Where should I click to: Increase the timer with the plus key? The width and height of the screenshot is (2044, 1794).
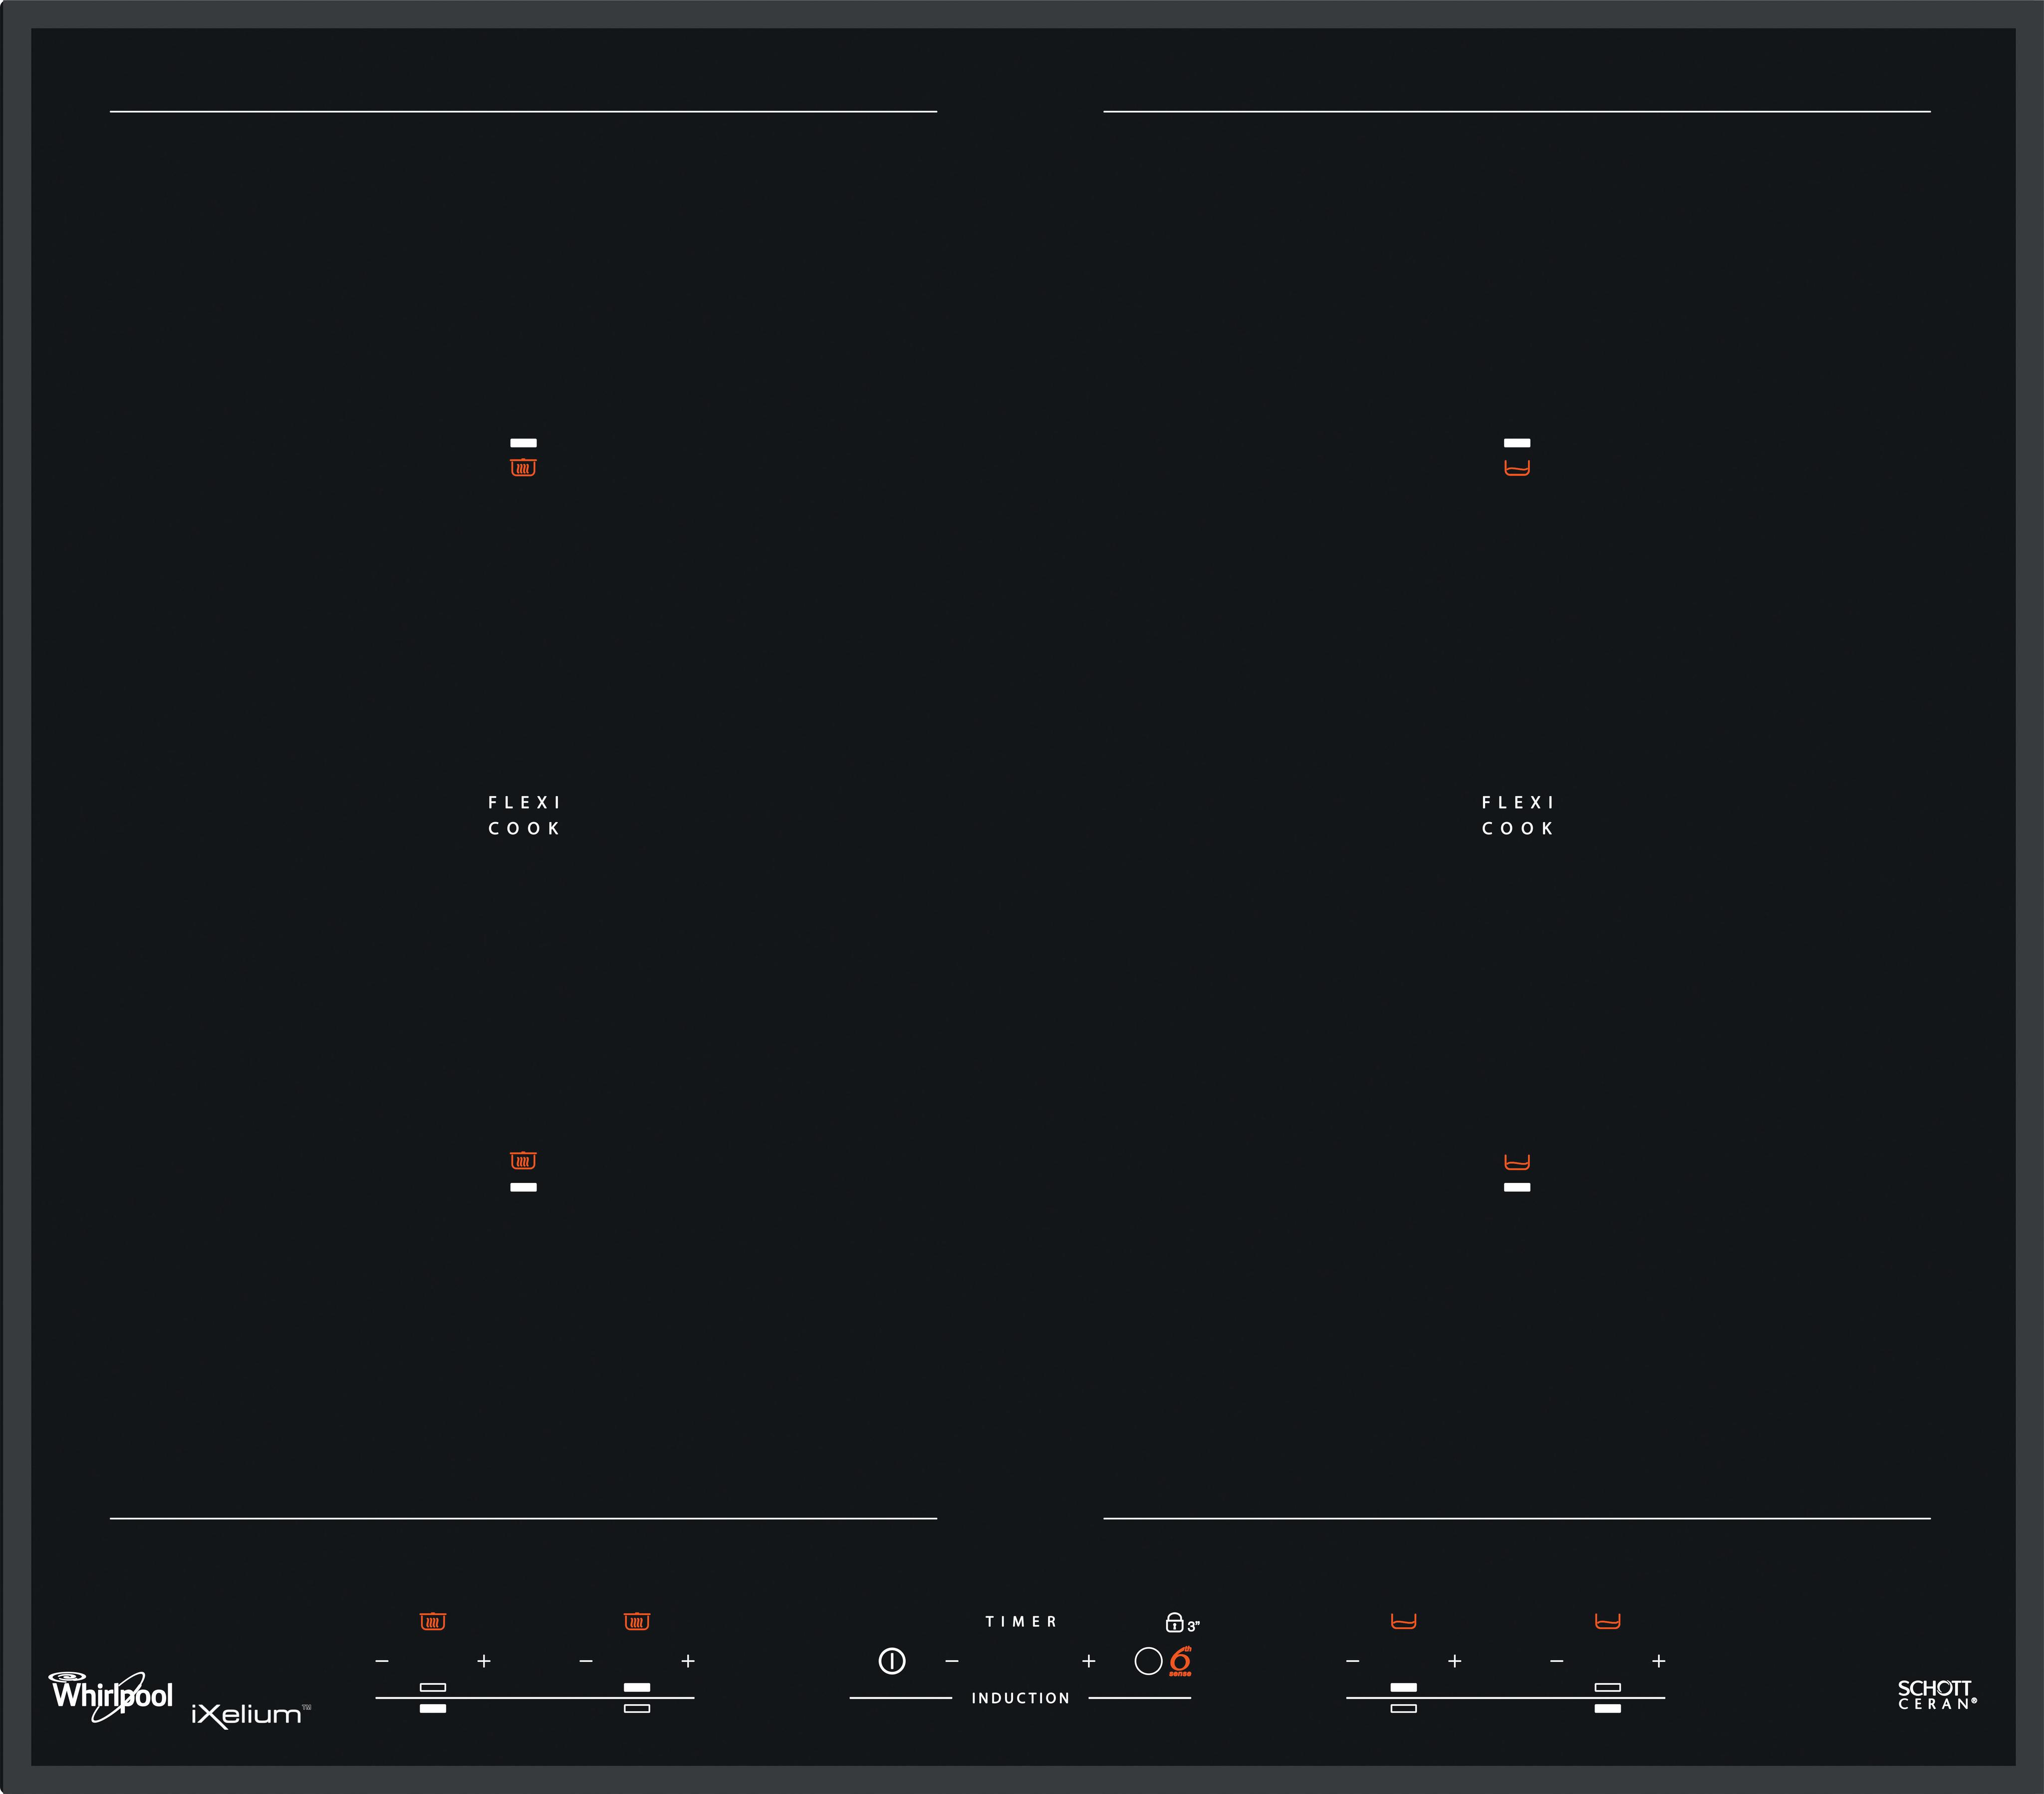pos(1089,1661)
